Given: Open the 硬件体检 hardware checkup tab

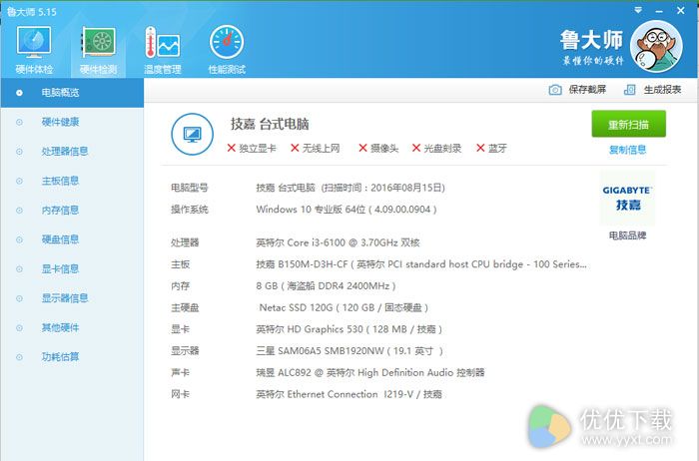Looking at the screenshot, I should click(34, 50).
